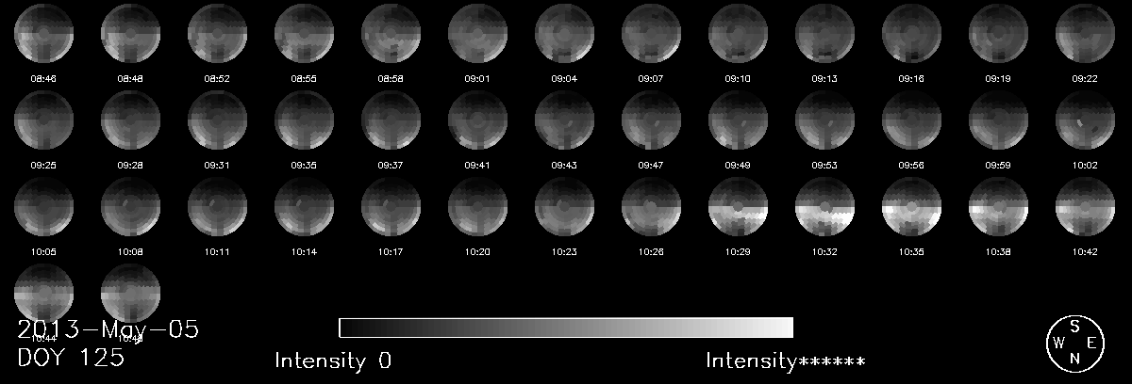The image size is (1132, 384).
Task: Choose the 10:42 polar snapshot
Action: pyautogui.click(x=1086, y=207)
